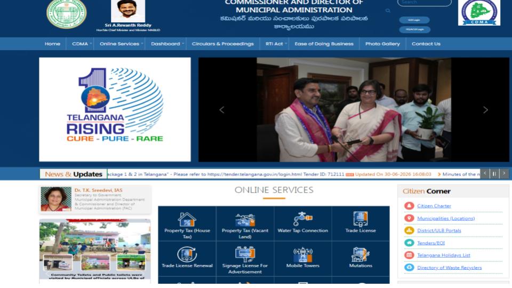The height and width of the screenshot is (288, 512).
Task: Click Dr. T.K. Sreedevi profile photo
Action: tap(56, 199)
